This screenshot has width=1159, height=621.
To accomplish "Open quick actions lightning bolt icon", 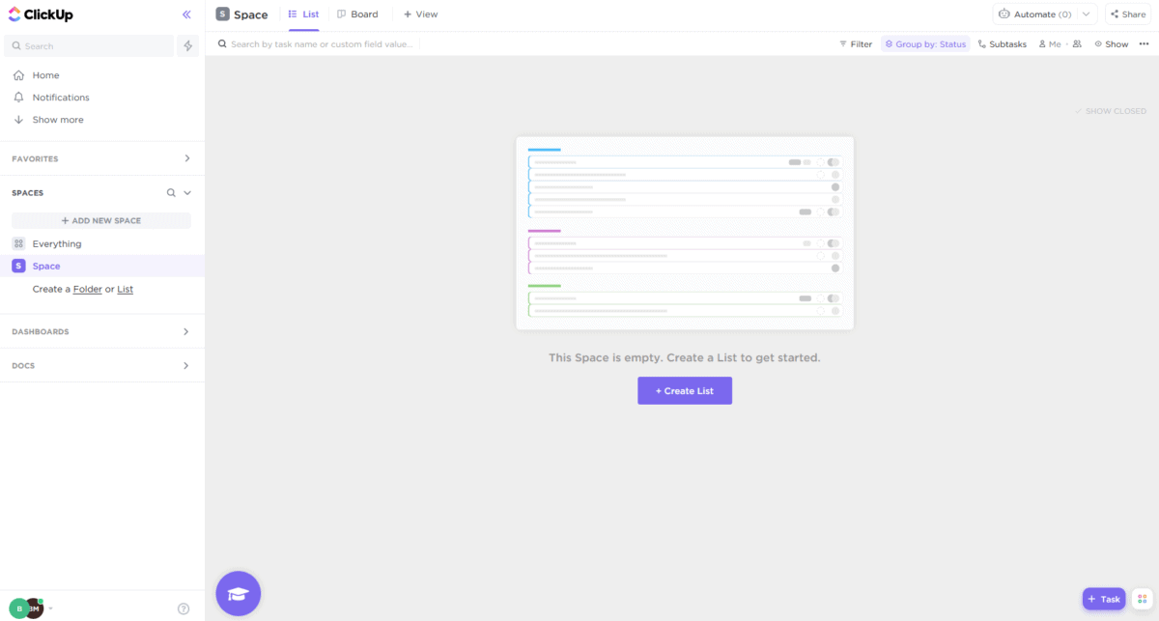I will [x=187, y=45].
